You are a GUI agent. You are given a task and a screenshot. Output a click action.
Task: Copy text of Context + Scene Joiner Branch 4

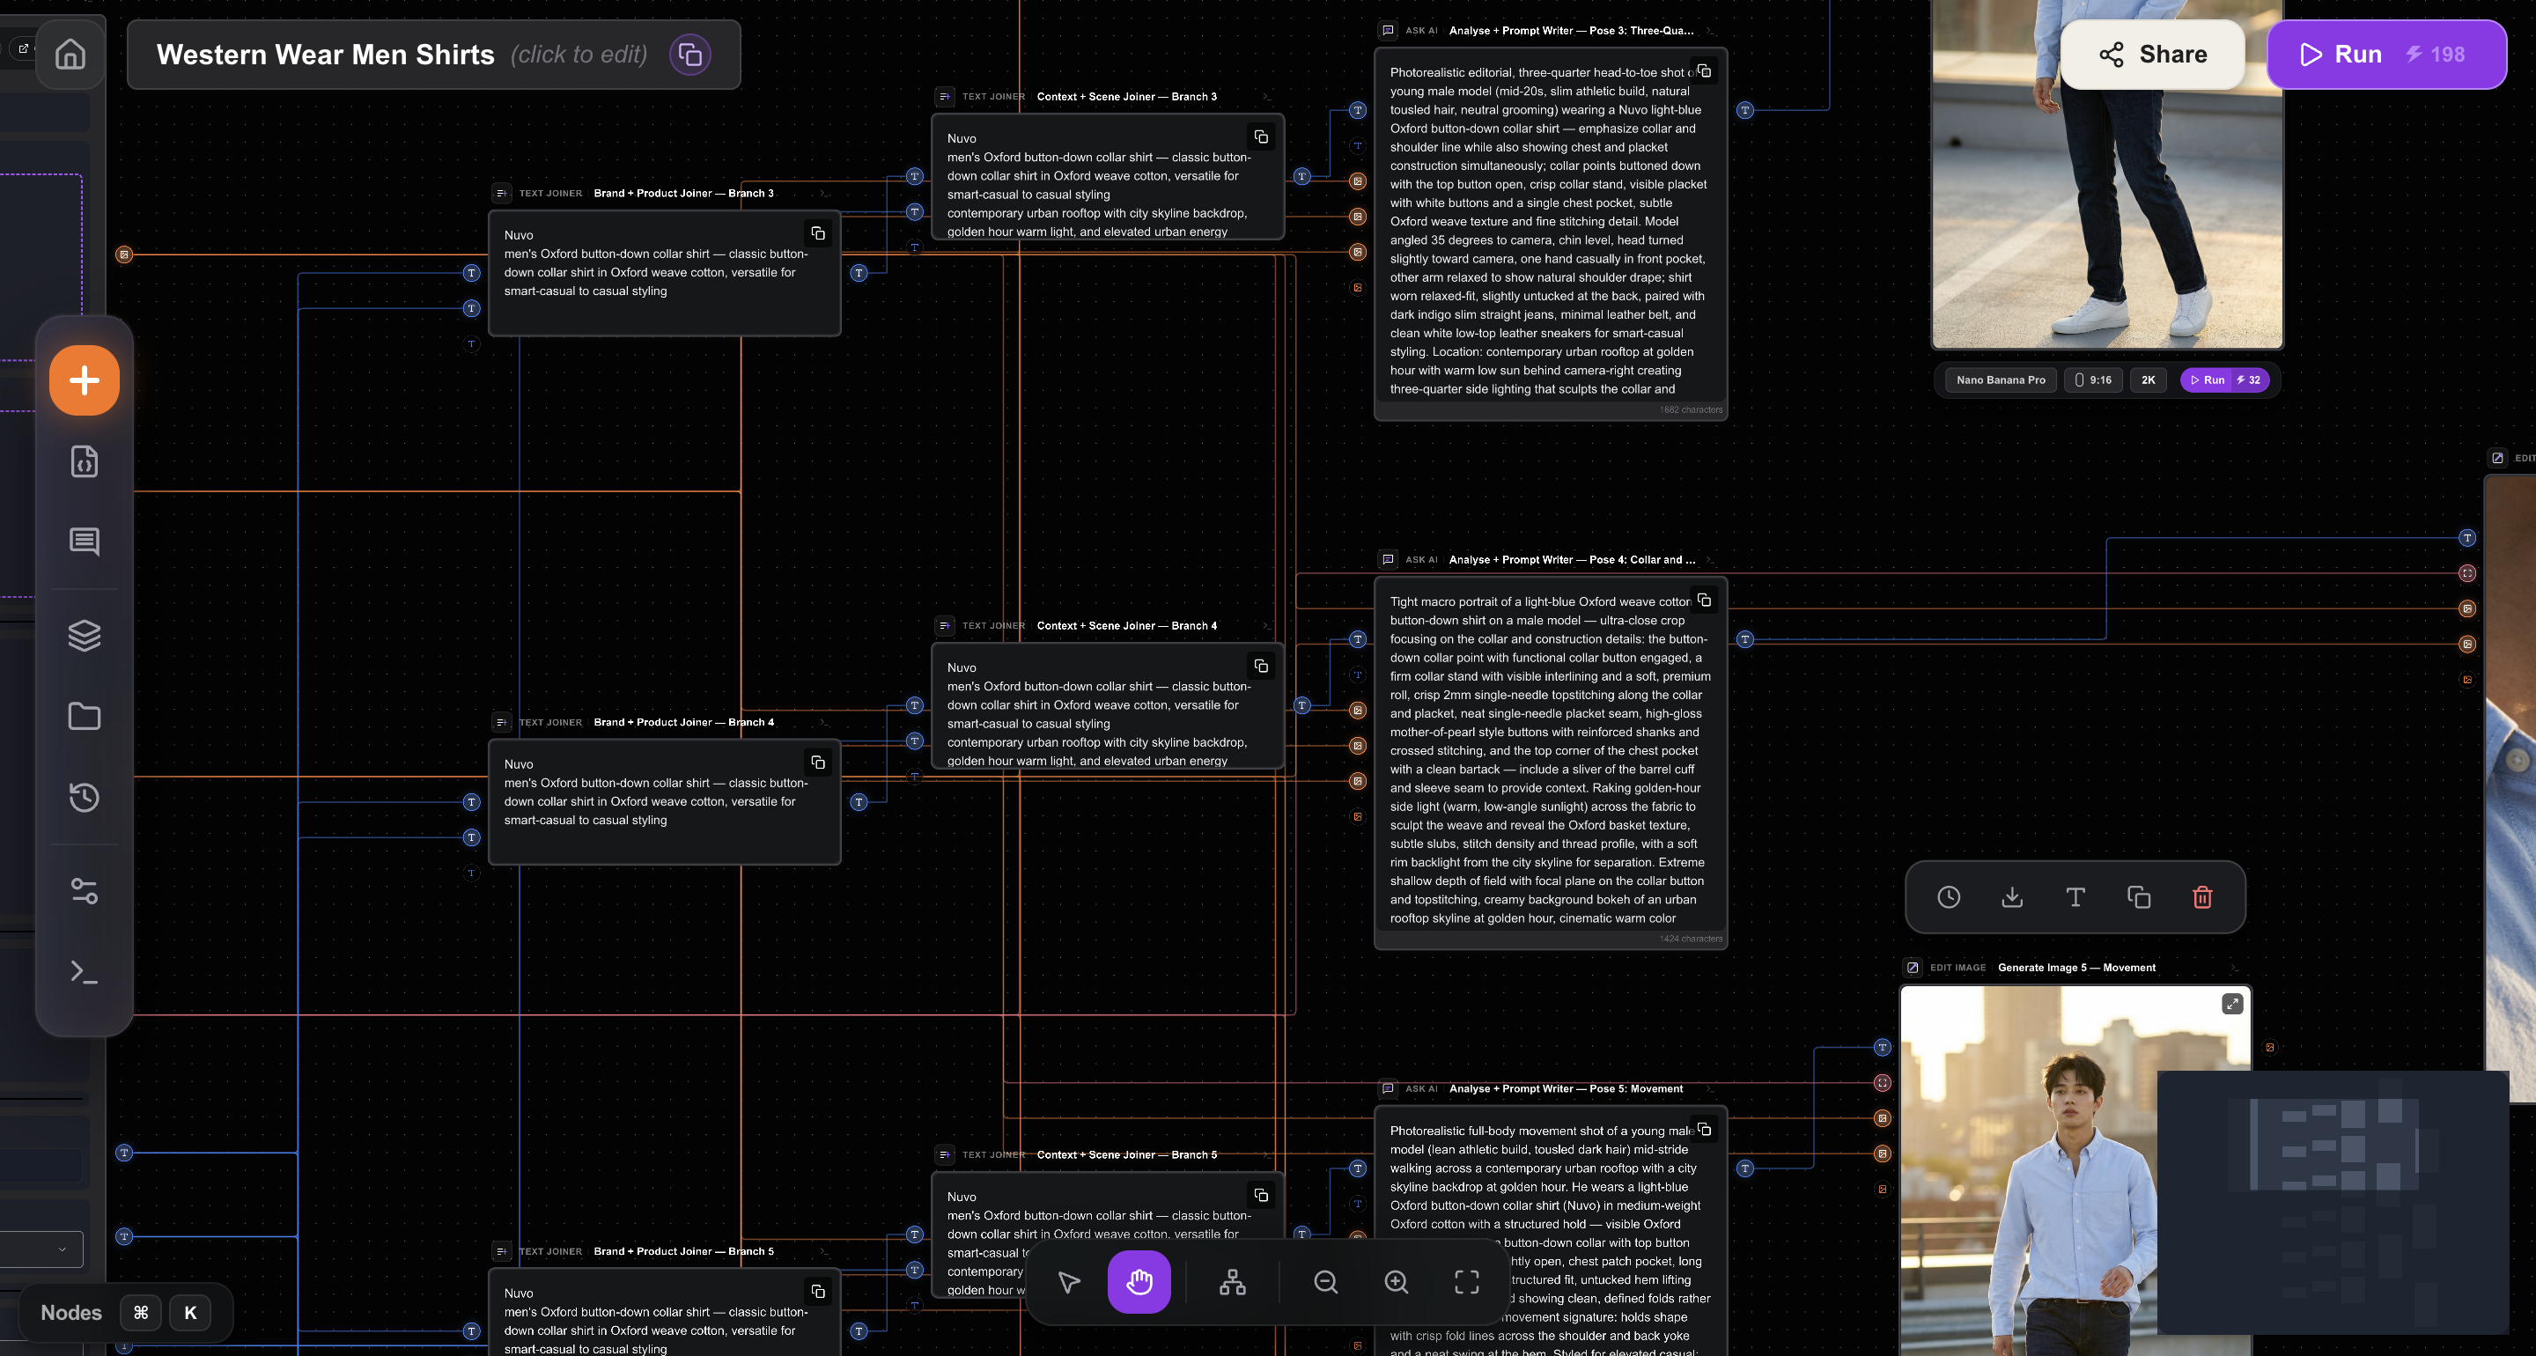(x=1261, y=666)
